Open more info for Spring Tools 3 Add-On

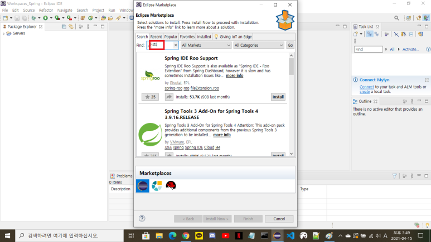coord(222,135)
